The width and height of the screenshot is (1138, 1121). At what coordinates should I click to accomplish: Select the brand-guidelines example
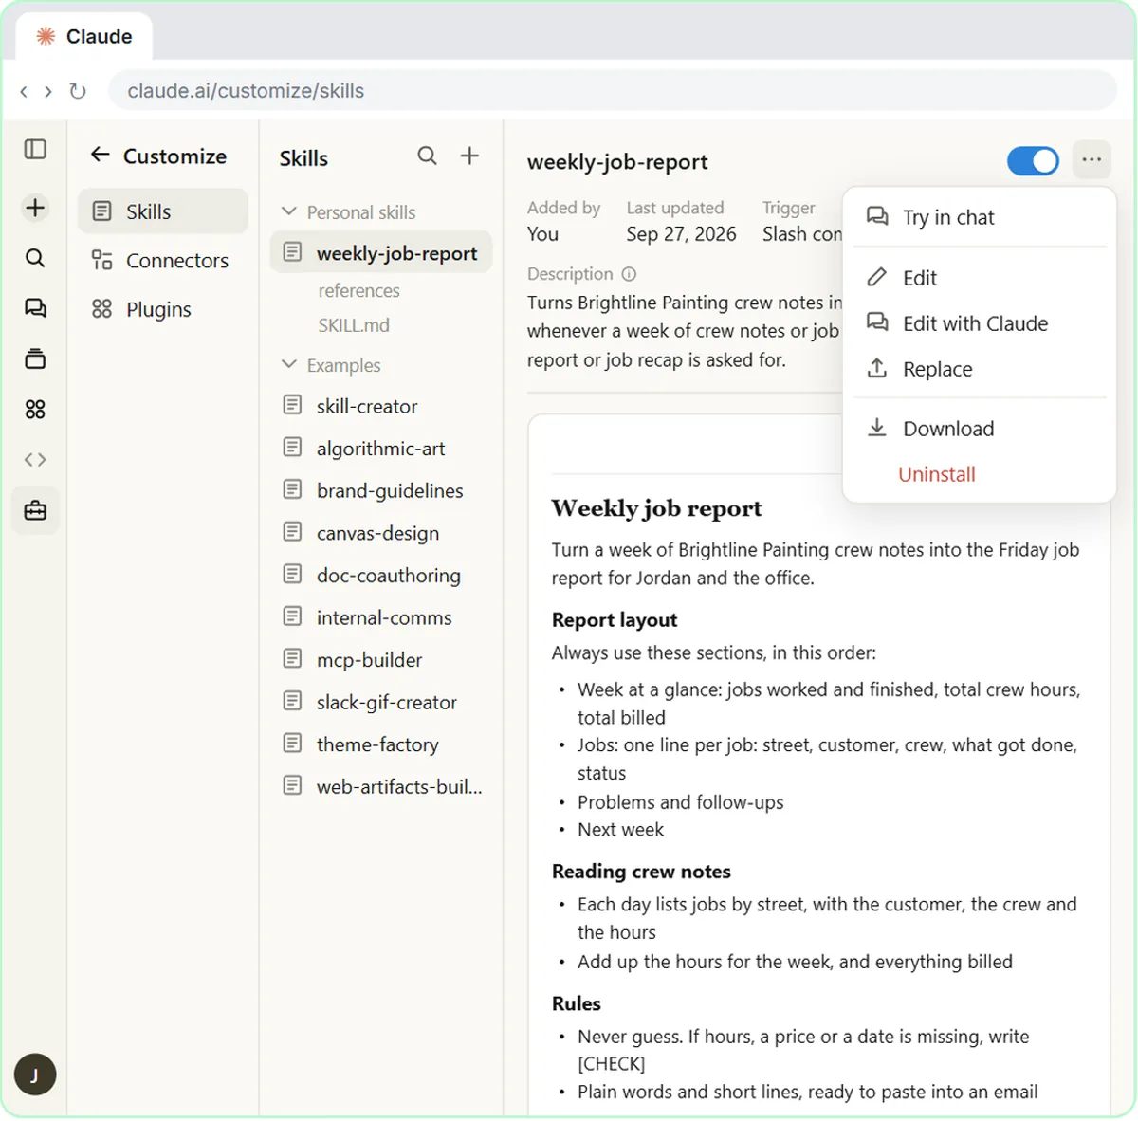click(381, 490)
